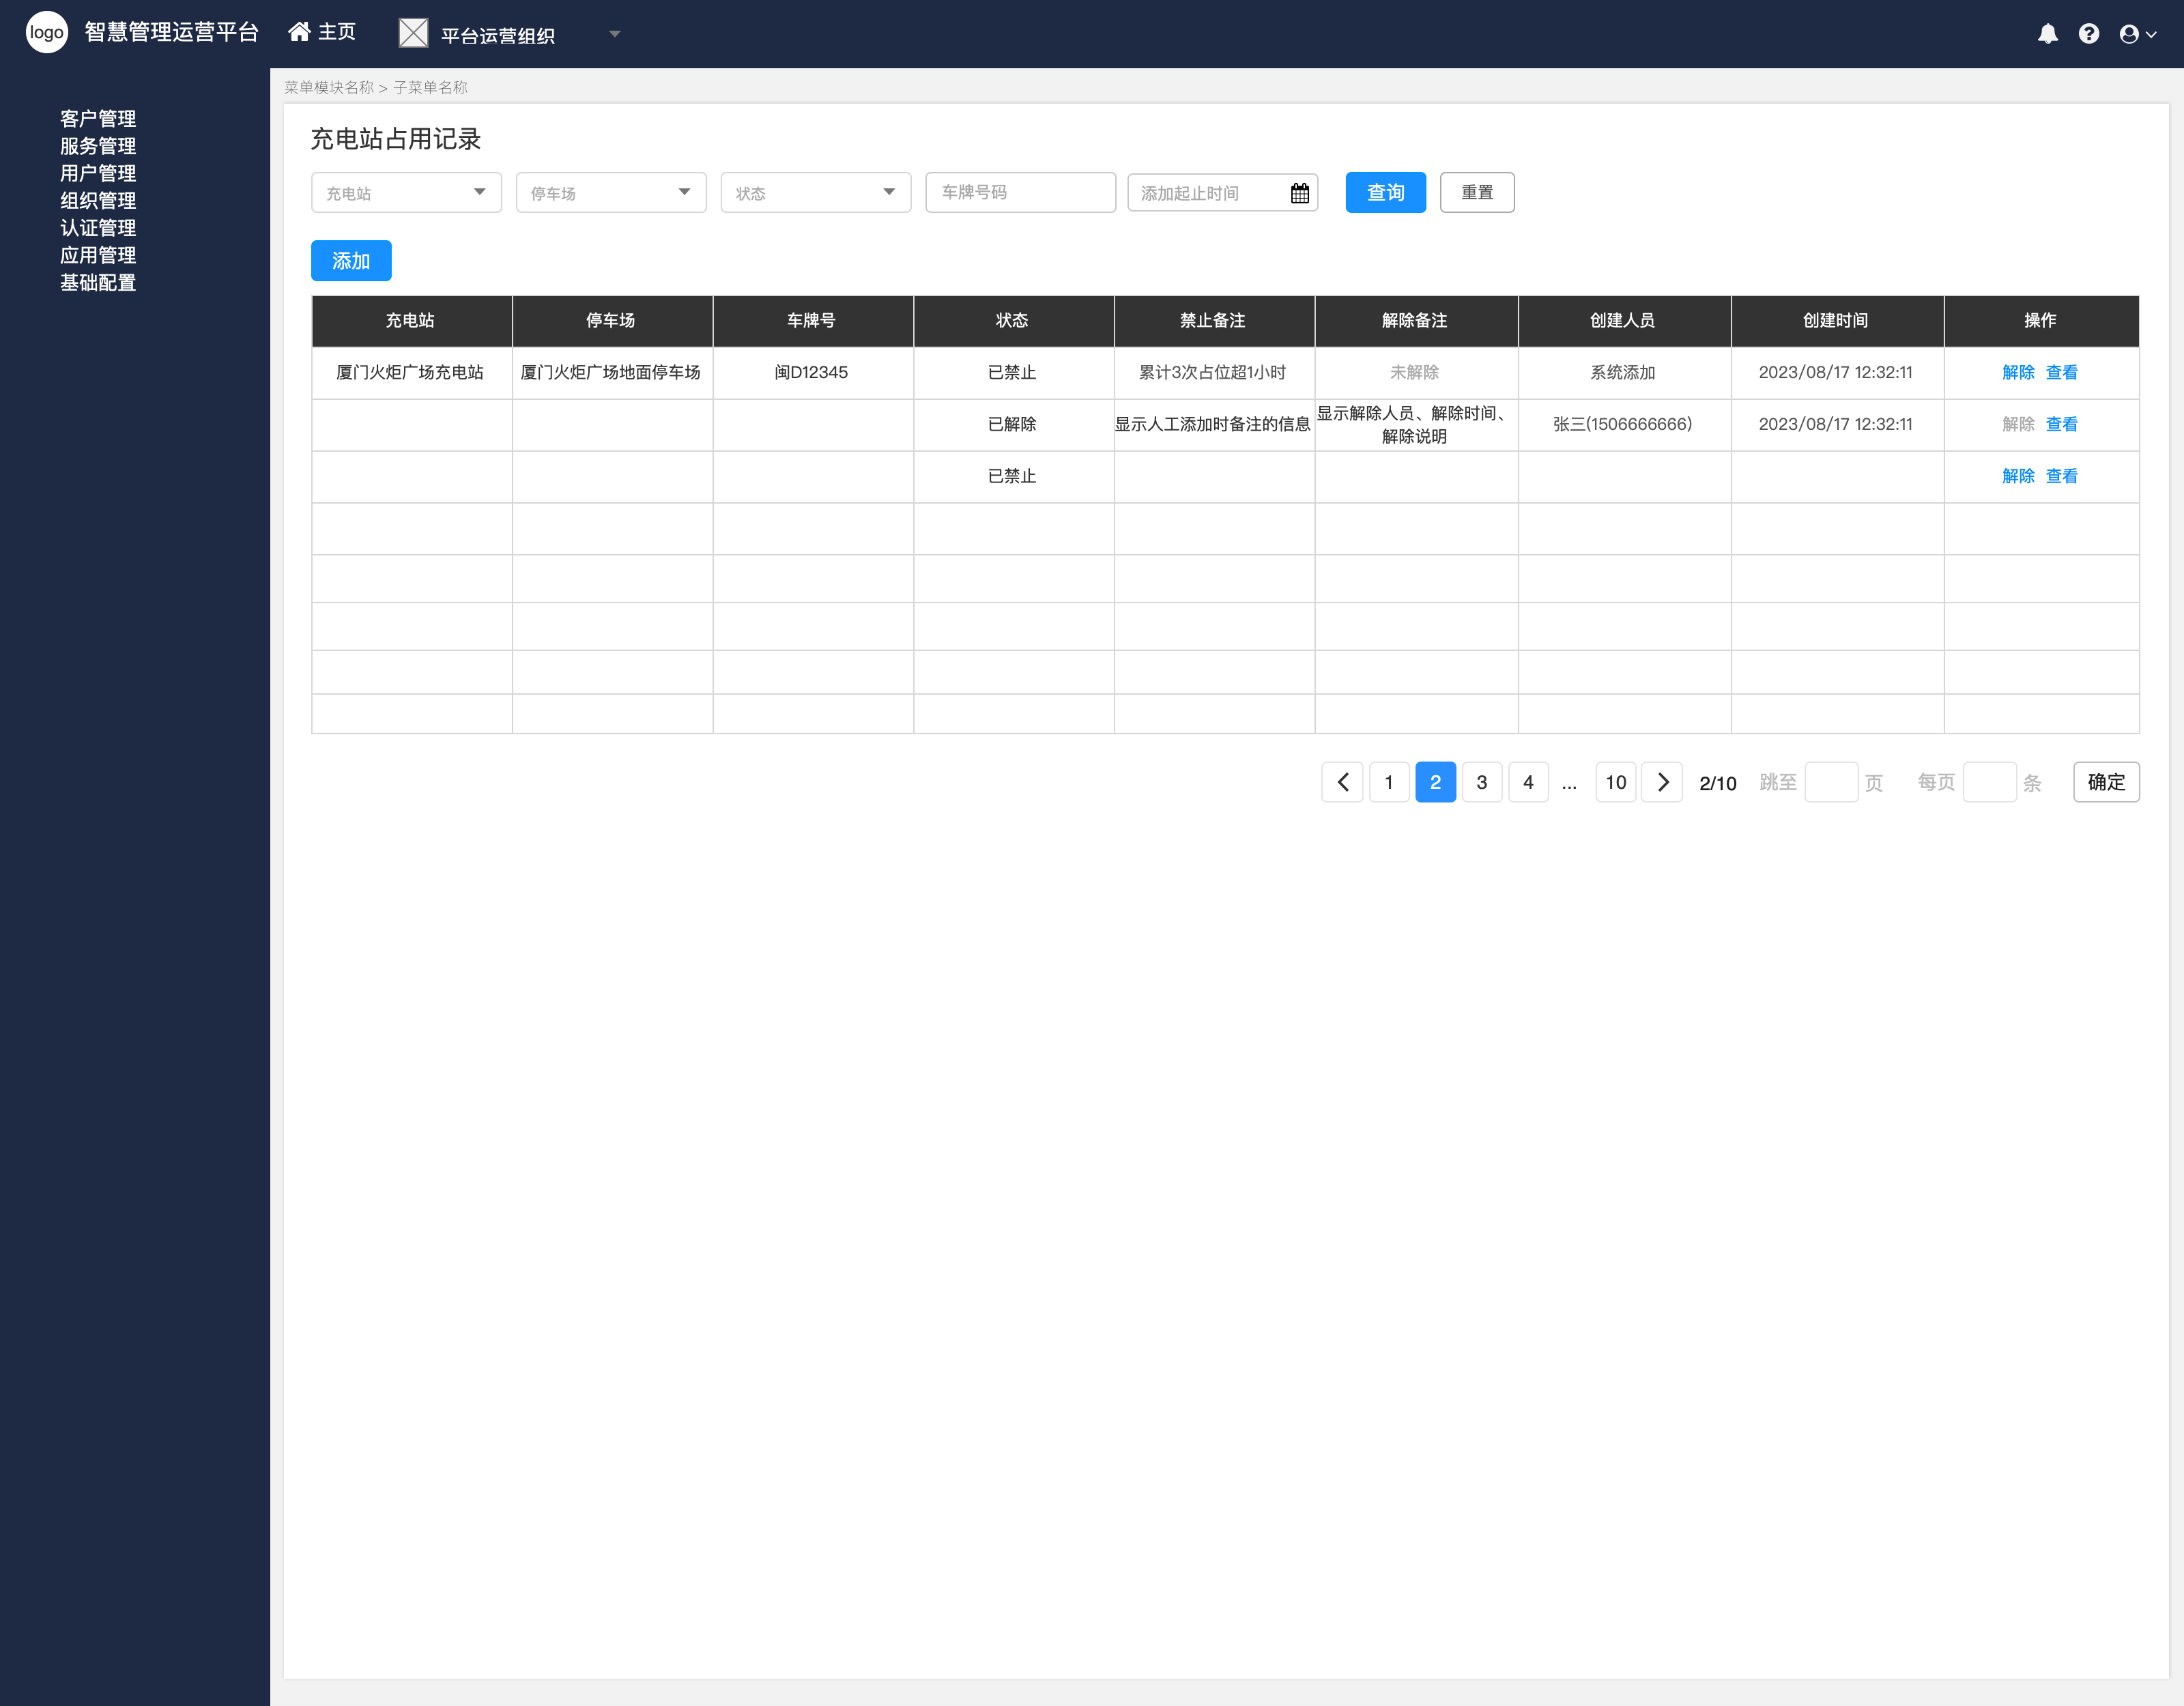Image resolution: width=2184 pixels, height=1706 pixels.
Task: Open 认证管理 in the sidebar
Action: coord(98,228)
